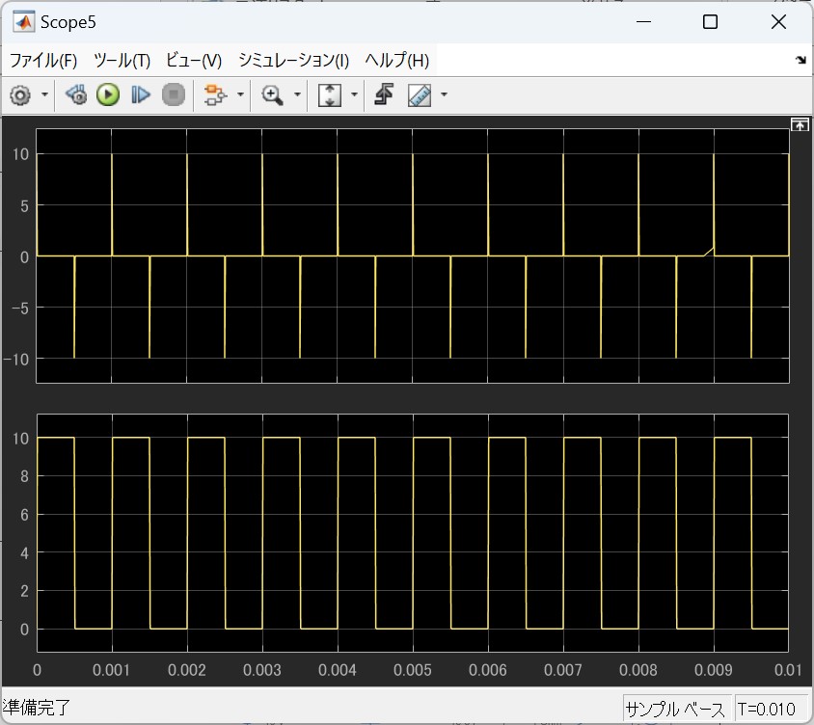
Task: Open the Zoom tool options dropdown
Action: click(x=297, y=94)
